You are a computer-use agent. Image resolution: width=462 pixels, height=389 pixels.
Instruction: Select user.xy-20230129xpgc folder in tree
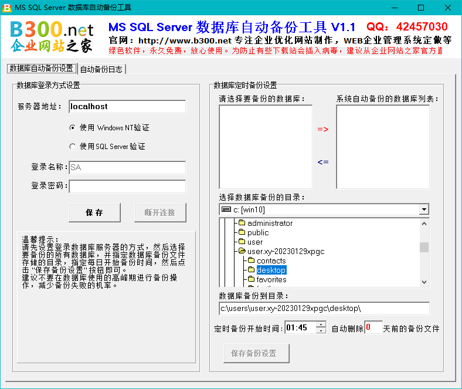(286, 251)
